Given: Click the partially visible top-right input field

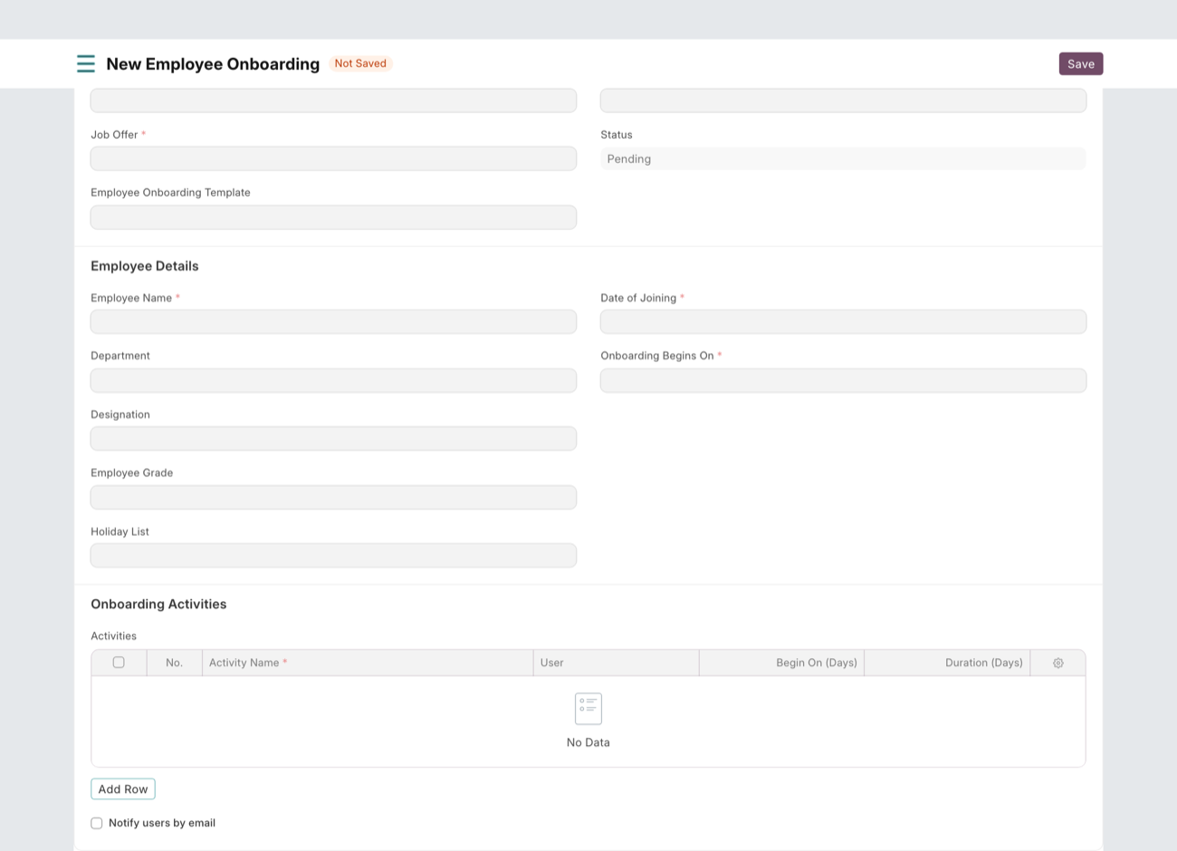Looking at the screenshot, I should [843, 100].
